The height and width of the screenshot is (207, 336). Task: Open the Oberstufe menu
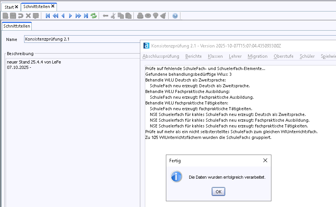(x=284, y=56)
